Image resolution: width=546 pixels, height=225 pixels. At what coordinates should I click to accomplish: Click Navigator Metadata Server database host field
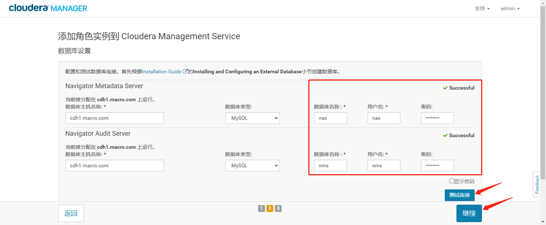(x=115, y=118)
